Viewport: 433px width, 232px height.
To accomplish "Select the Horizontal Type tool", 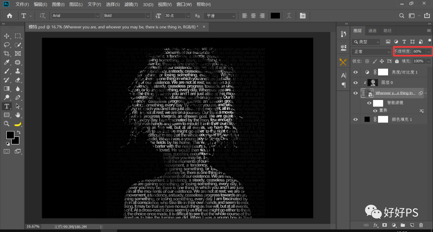I will click(7, 106).
